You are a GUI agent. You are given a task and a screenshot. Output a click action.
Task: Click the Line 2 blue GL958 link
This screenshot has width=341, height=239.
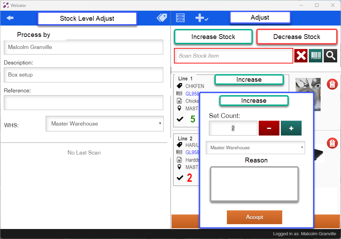click(x=192, y=152)
